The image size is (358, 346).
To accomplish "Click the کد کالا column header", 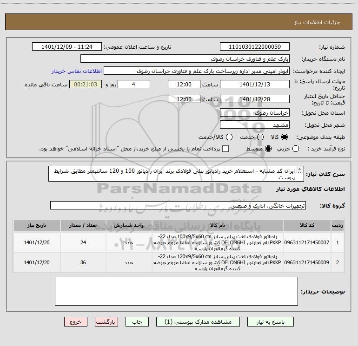I will [307, 225].
